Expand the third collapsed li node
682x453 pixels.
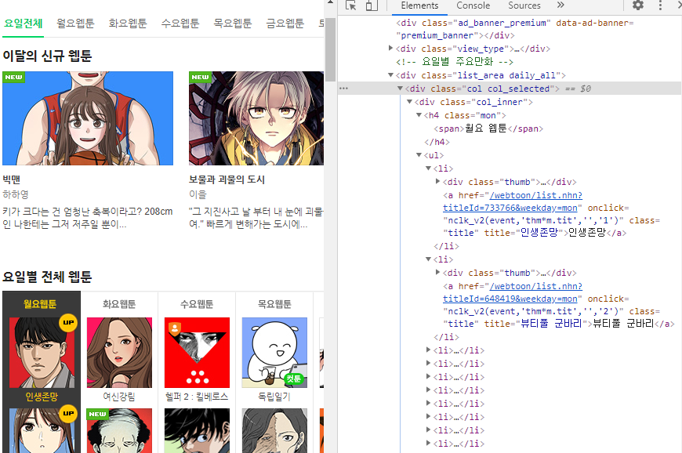click(x=429, y=376)
